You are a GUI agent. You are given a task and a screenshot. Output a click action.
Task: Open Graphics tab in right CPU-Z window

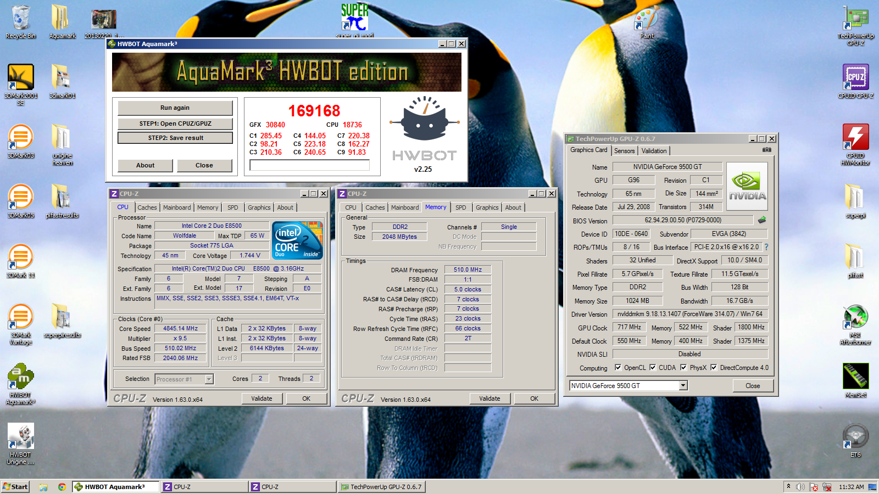[487, 207]
